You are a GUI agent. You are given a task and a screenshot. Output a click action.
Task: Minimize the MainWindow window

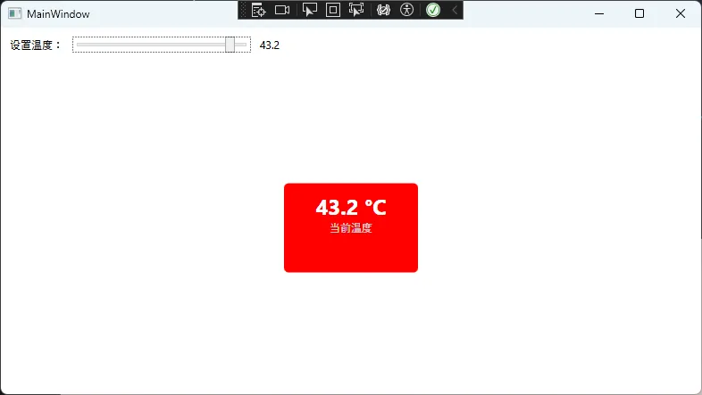pyautogui.click(x=598, y=13)
